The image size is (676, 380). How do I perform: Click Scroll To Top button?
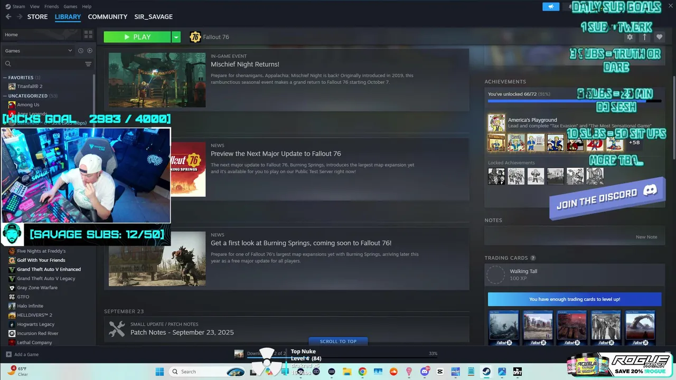pos(338,341)
